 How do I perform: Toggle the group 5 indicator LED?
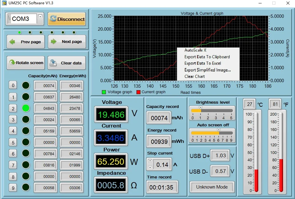coord(26,142)
